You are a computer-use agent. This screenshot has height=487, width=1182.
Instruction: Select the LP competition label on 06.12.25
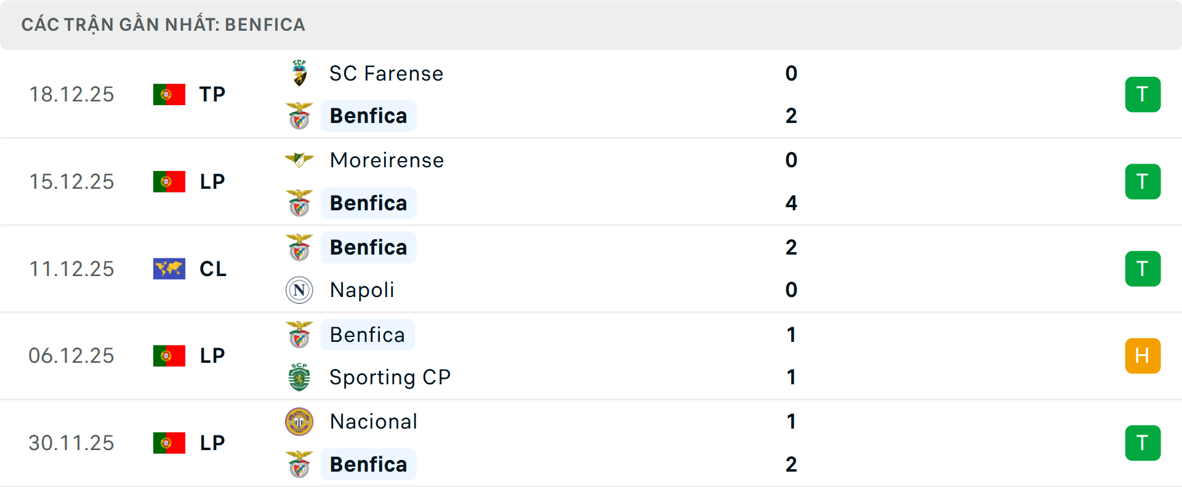(x=212, y=355)
